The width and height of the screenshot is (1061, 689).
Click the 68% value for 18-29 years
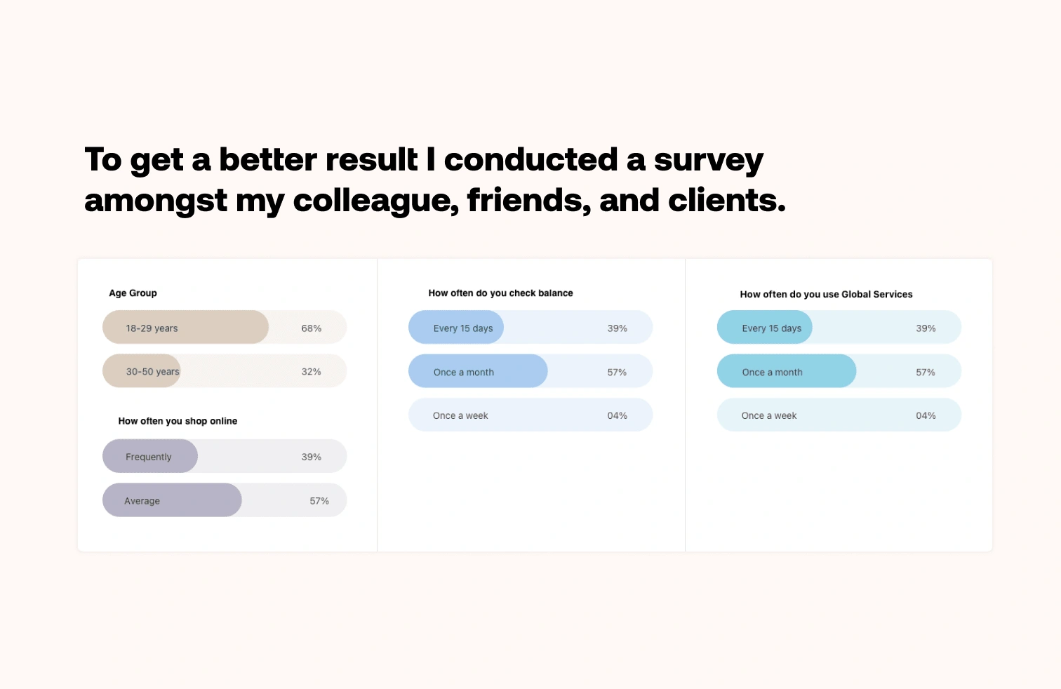point(312,328)
